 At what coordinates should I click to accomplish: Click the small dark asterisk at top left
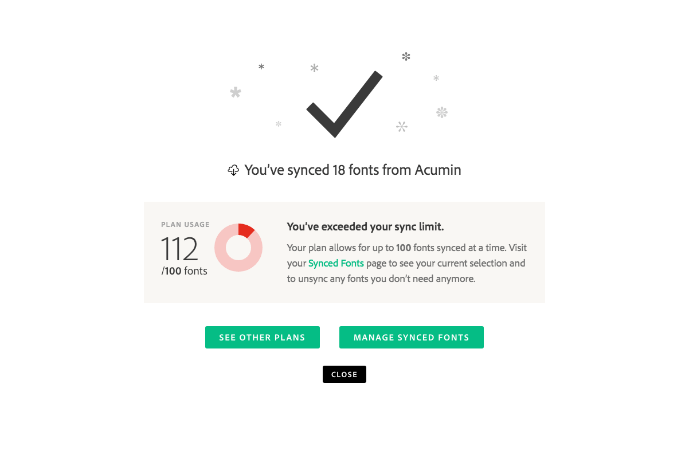[261, 67]
